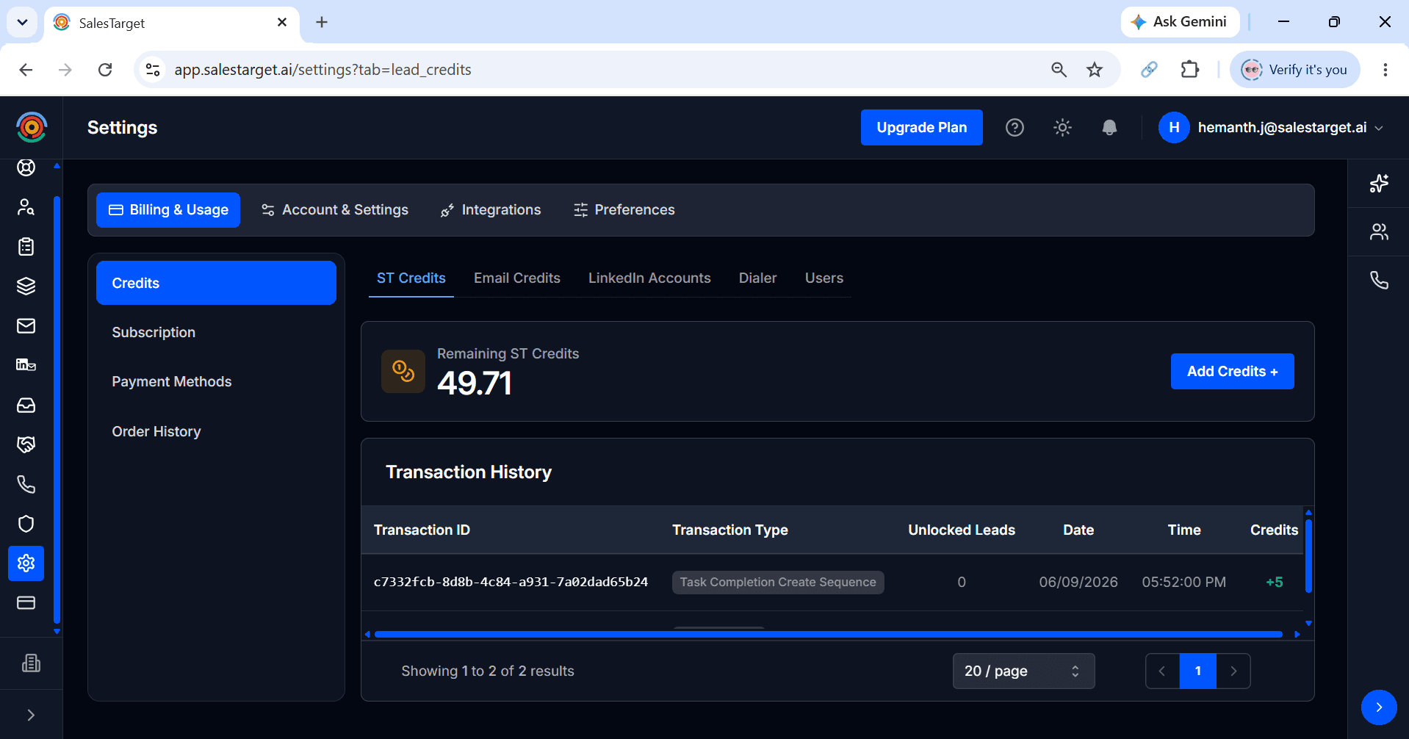Toggle light theme with sun icon

click(1062, 128)
